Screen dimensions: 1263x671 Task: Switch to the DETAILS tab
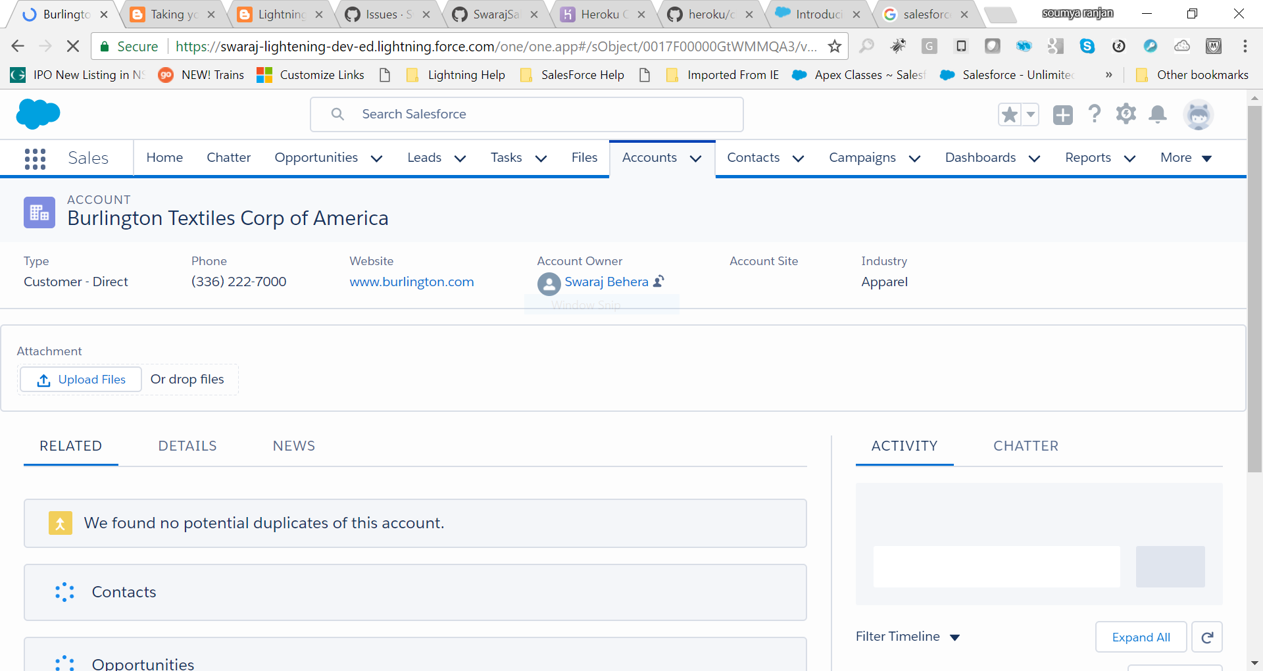pyautogui.click(x=187, y=446)
